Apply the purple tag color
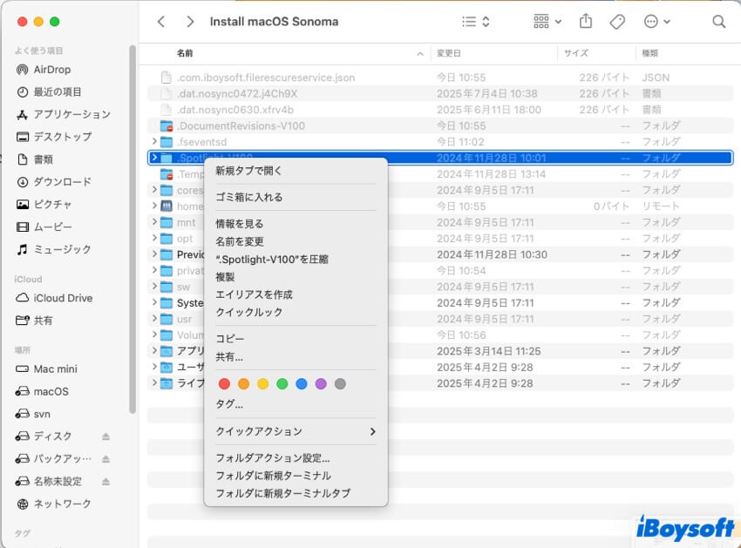Viewport: 741px width, 548px height. 321,384
